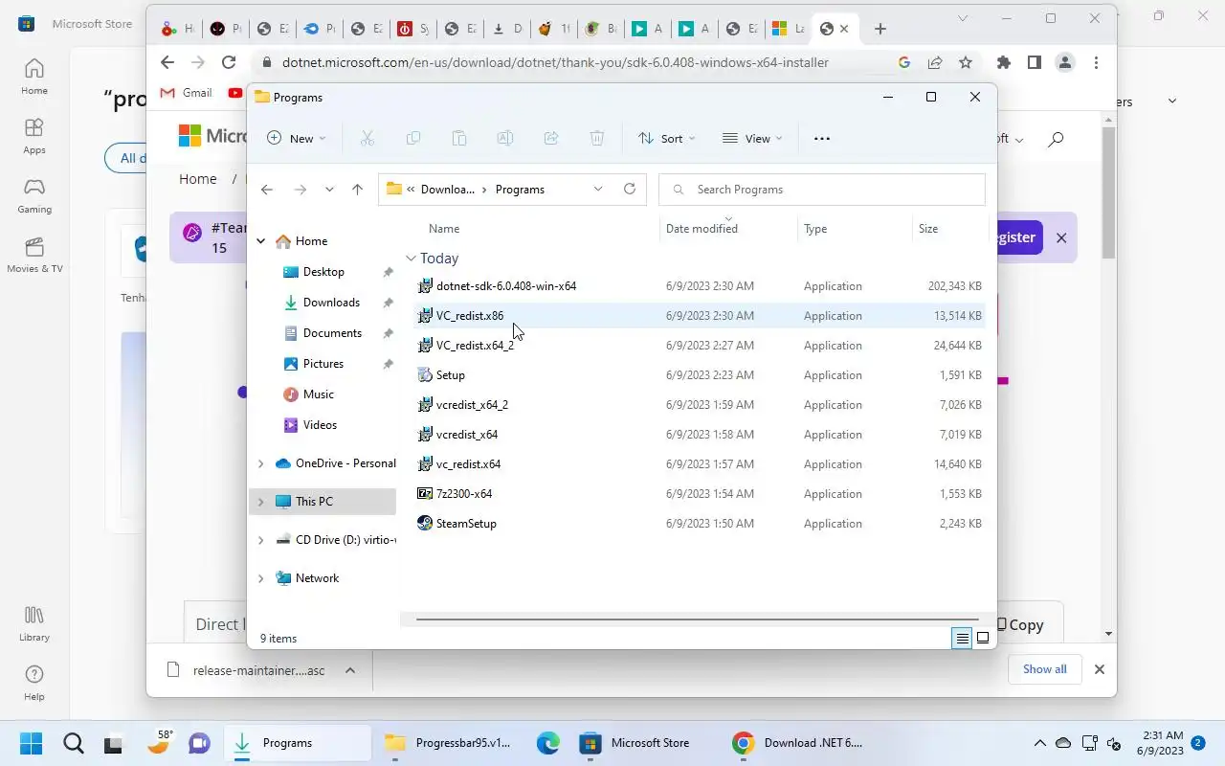Open Chrome extensions puzzle icon
The image size is (1225, 766).
click(1003, 62)
